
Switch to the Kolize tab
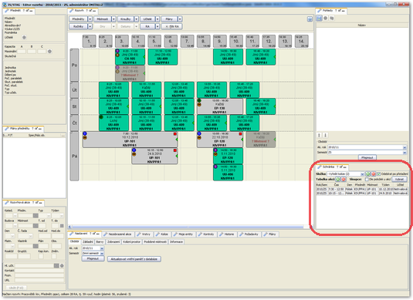tap(162, 234)
